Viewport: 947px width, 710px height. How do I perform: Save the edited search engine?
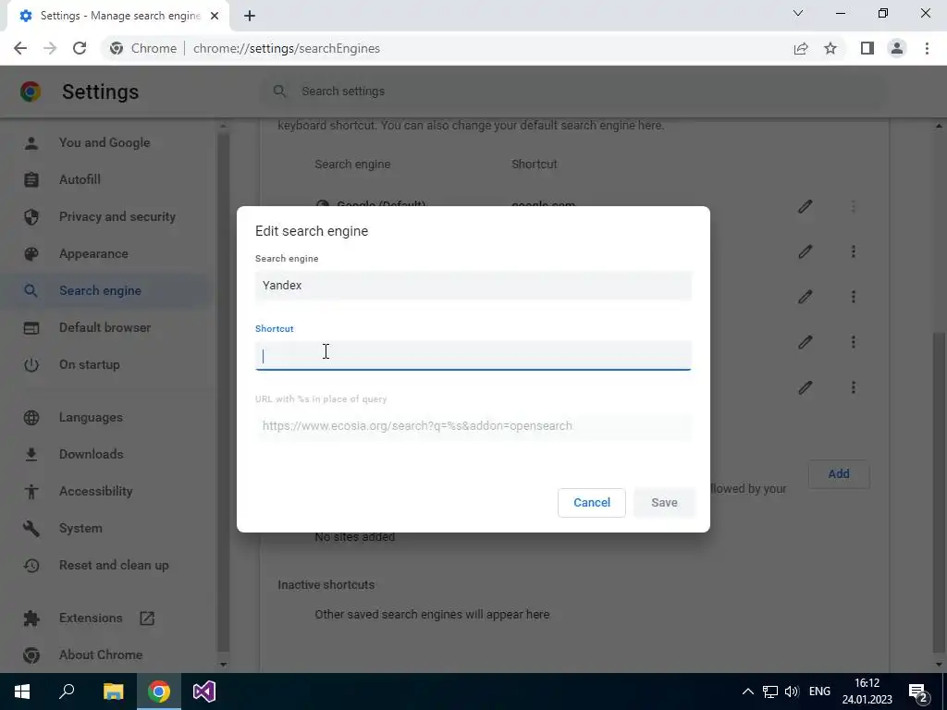coord(664,502)
